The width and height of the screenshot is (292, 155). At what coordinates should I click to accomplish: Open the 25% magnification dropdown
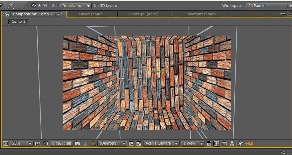point(22,143)
